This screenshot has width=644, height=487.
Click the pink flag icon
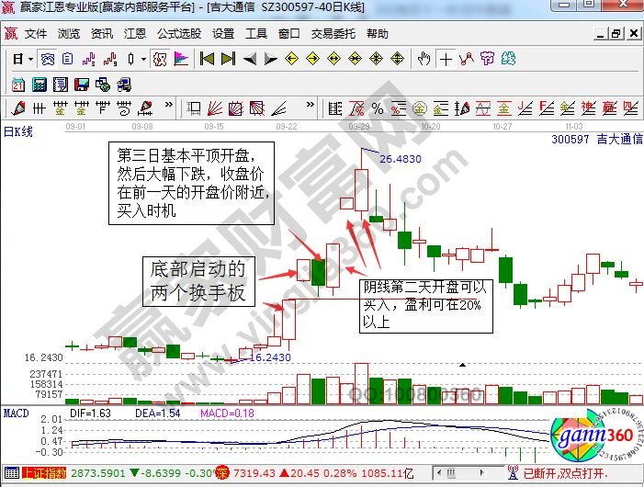[181, 59]
